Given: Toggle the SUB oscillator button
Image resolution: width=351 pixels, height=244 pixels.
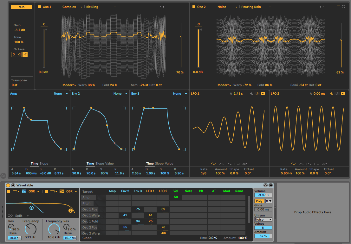Looking at the screenshot, I should (x=21, y=7).
